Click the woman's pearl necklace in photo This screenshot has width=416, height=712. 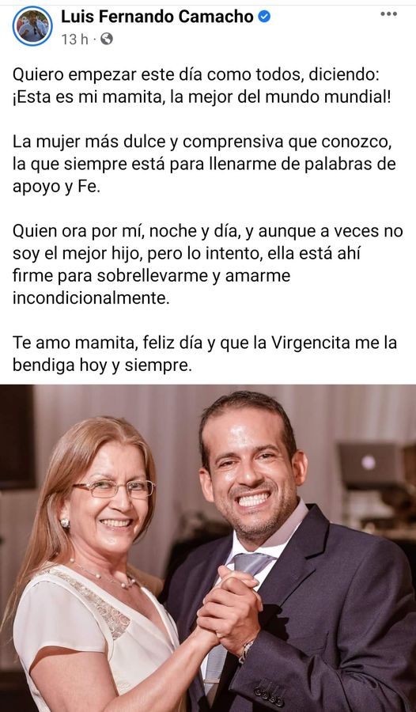pyautogui.click(x=104, y=575)
